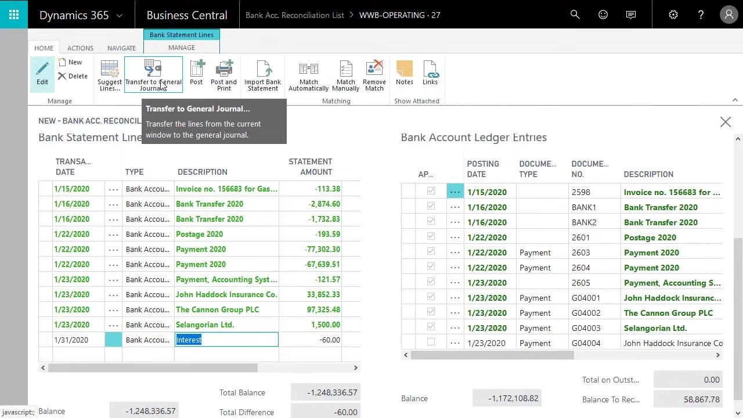Toggle applied checkbox for entry 2604
This screenshot has width=743, height=418.
pos(431,266)
